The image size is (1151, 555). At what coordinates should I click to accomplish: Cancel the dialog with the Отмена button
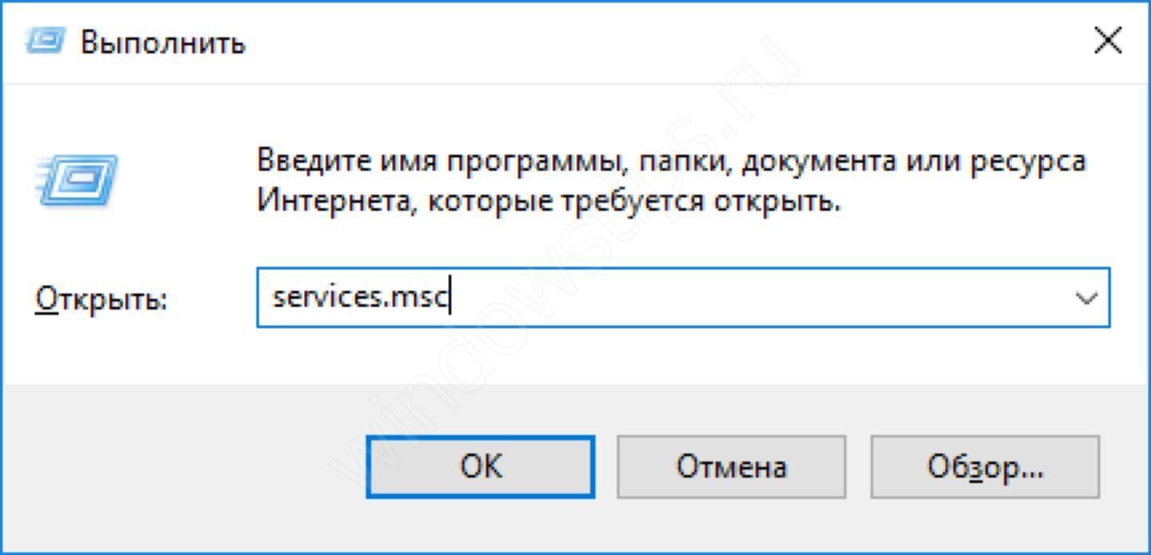pos(731,466)
